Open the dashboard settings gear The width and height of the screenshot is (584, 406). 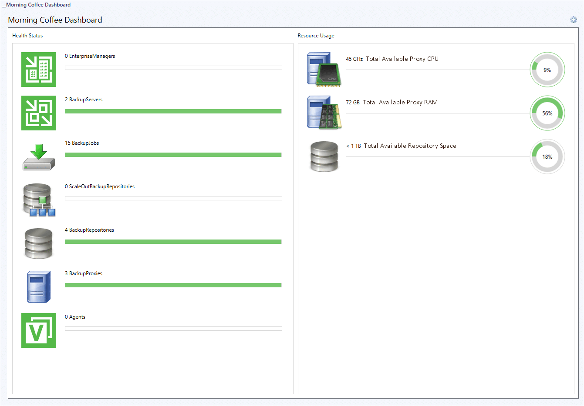point(574,20)
